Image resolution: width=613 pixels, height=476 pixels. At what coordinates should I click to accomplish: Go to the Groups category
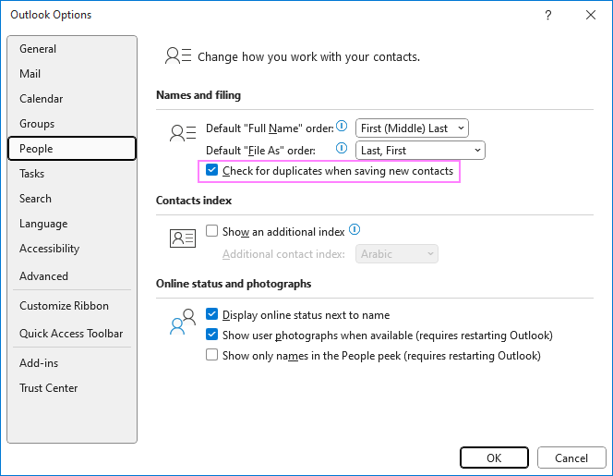click(x=72, y=124)
